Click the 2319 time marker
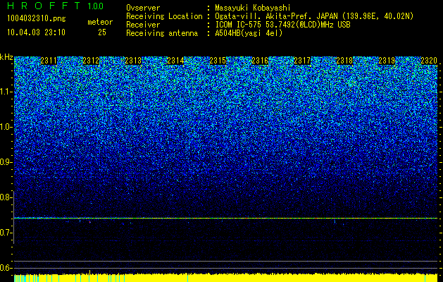Viewport: 443px width, 282px height. pyautogui.click(x=387, y=61)
